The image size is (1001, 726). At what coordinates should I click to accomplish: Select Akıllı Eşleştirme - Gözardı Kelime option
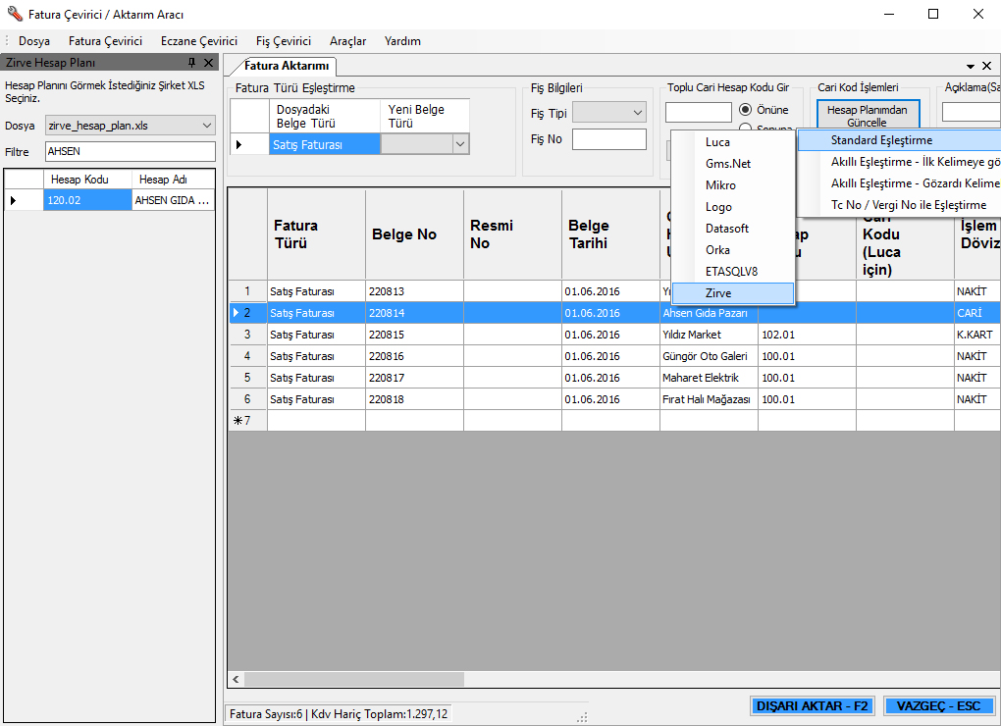point(900,183)
